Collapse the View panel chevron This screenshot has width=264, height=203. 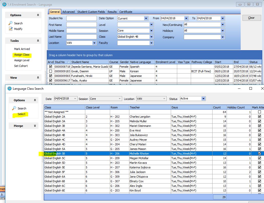[x=38, y=78]
